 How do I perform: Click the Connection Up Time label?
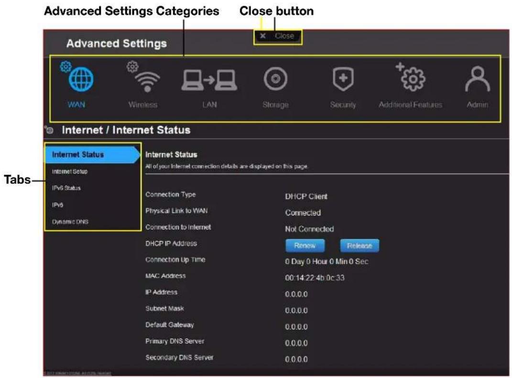click(175, 260)
